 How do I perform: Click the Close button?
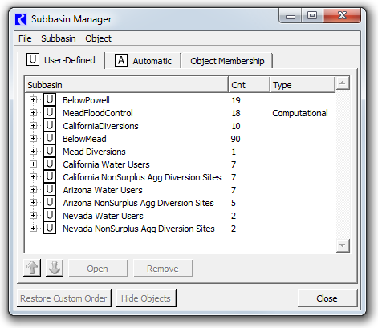tap(327, 298)
